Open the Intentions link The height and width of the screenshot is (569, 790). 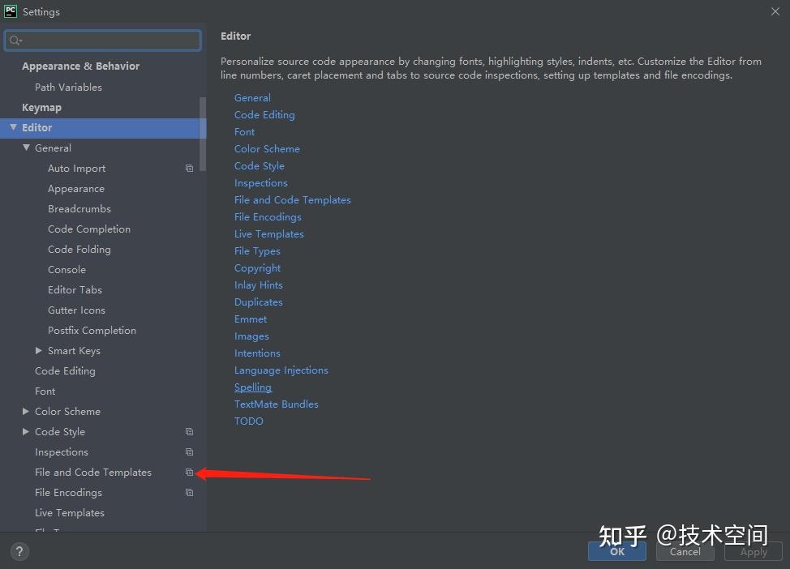257,353
